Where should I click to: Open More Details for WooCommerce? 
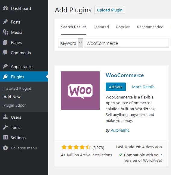pyautogui.click(x=143, y=87)
